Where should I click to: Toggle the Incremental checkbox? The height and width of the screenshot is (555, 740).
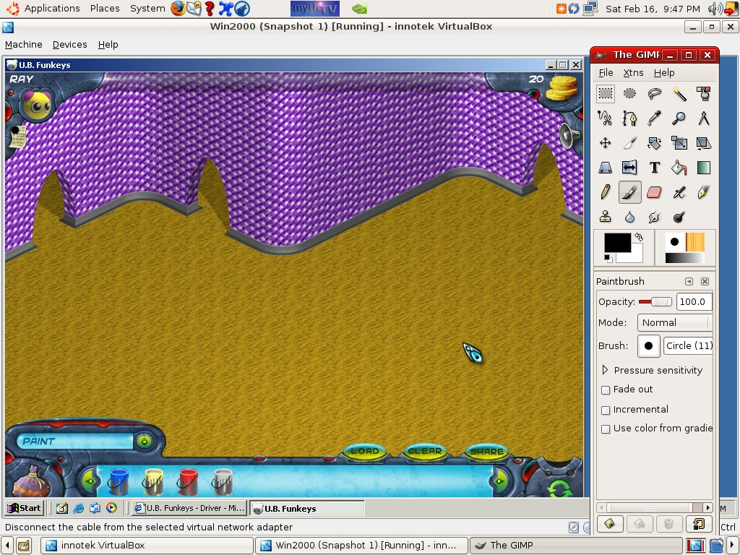(x=606, y=410)
